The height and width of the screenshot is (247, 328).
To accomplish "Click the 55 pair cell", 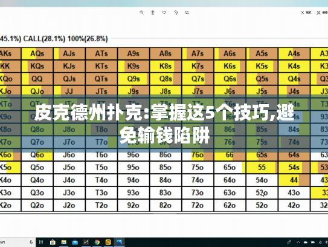I will tap(262, 168).
